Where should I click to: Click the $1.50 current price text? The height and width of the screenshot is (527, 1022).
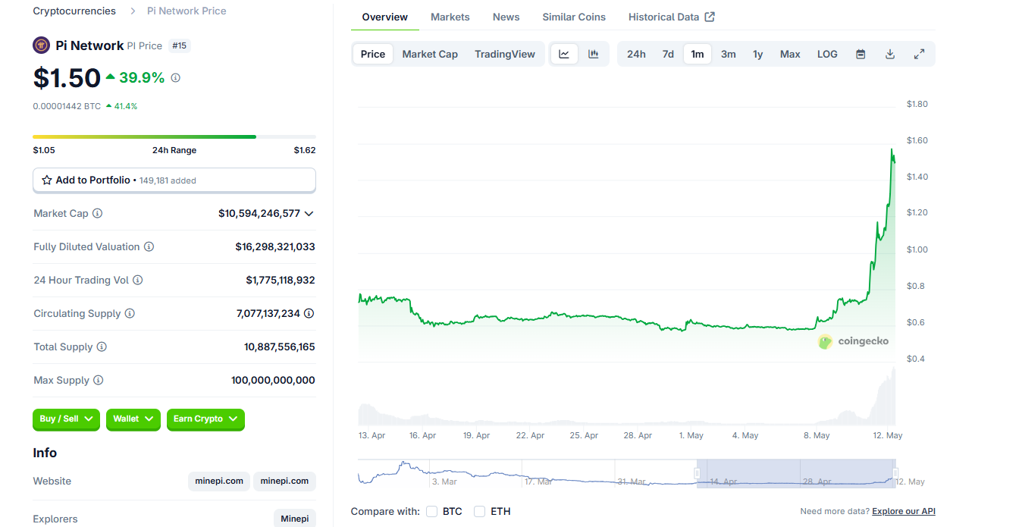pos(67,78)
